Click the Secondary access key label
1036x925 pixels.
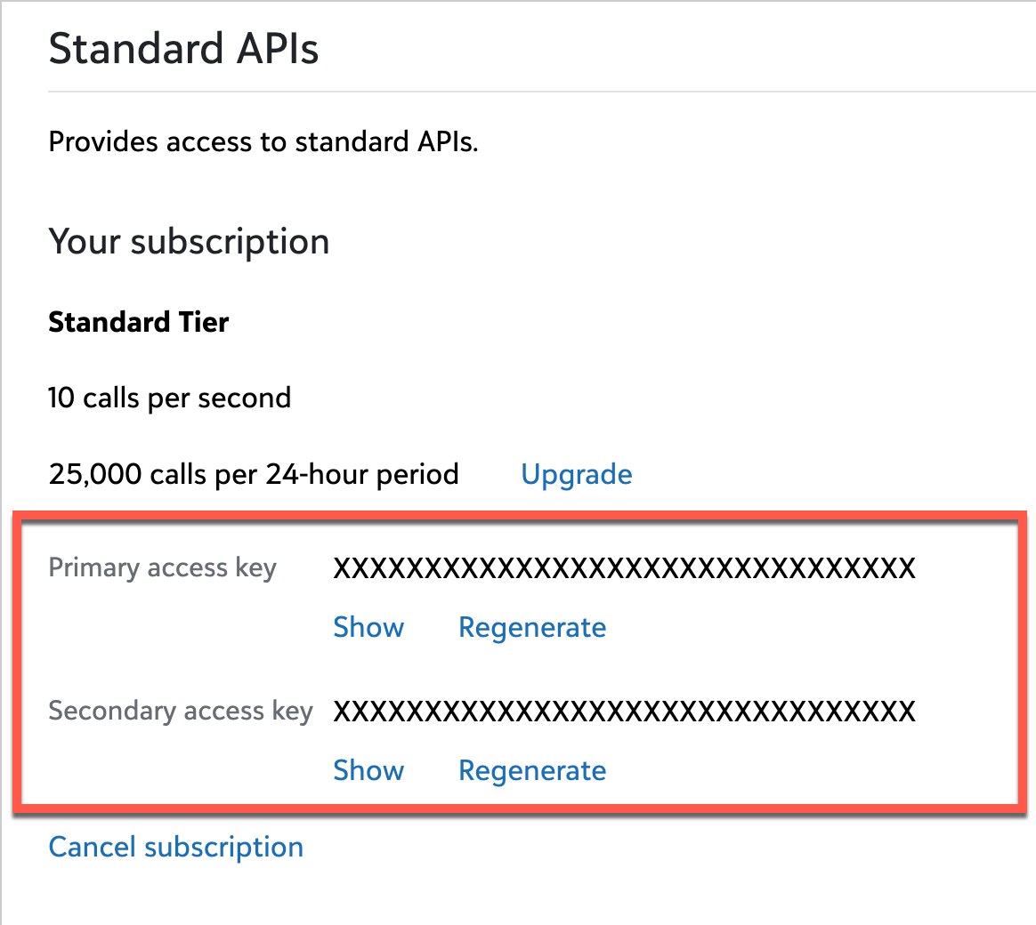pyautogui.click(x=181, y=712)
